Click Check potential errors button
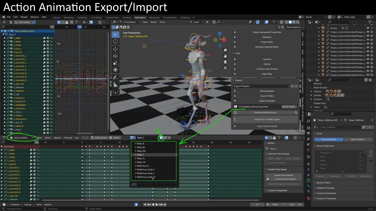376x211 pixels. click(265, 113)
